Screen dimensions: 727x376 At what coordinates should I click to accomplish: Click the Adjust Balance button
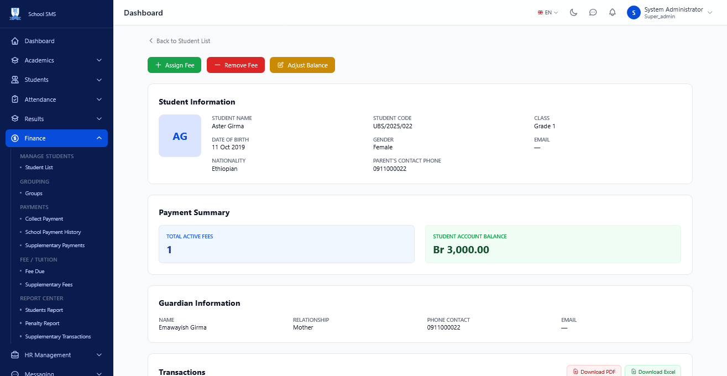click(x=302, y=65)
